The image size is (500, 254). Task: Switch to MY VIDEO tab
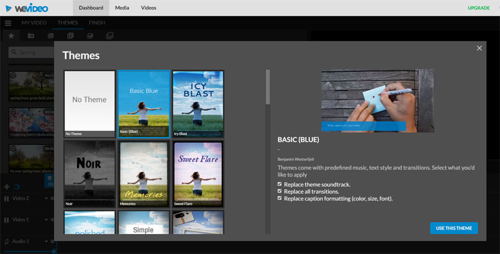(34, 22)
